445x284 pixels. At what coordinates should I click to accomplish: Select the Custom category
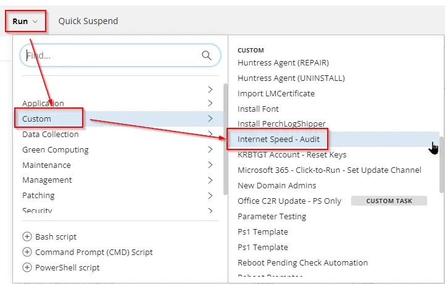[x=36, y=119]
